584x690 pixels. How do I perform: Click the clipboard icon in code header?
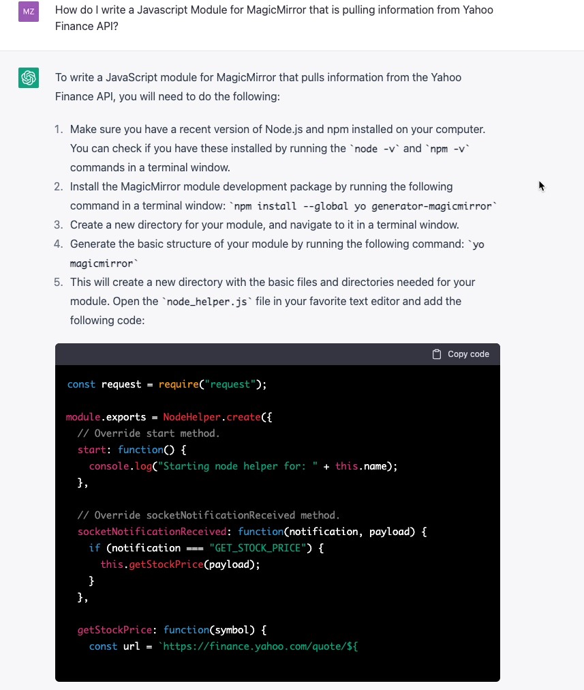[x=436, y=354]
